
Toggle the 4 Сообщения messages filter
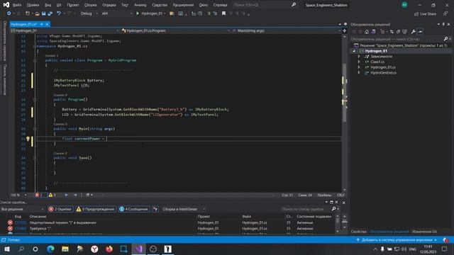click(134, 209)
